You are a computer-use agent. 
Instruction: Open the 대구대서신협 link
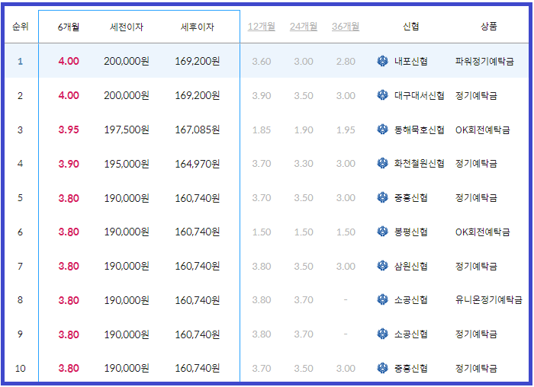pos(420,95)
